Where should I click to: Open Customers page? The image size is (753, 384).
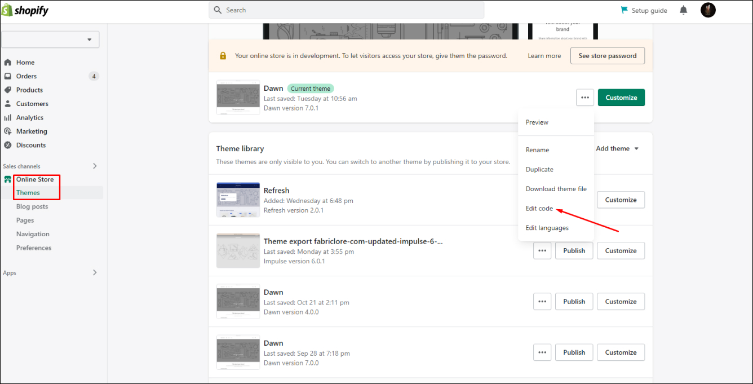tap(32, 104)
